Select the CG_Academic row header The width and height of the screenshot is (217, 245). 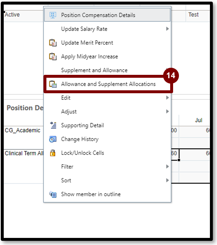(23, 130)
